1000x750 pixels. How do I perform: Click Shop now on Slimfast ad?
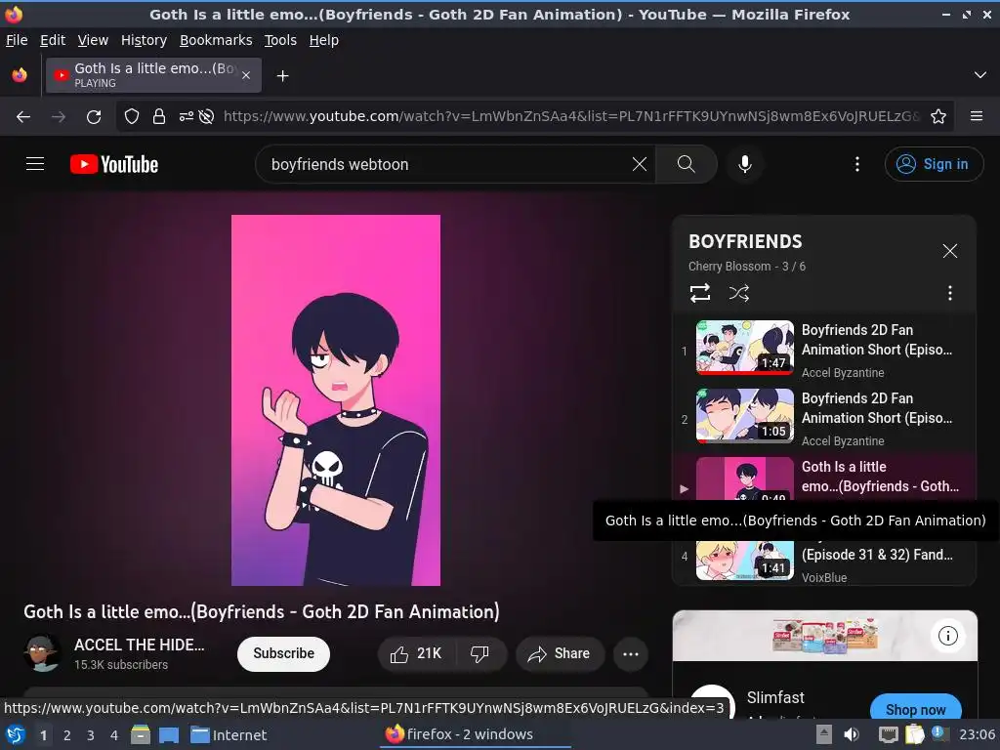[x=915, y=709]
